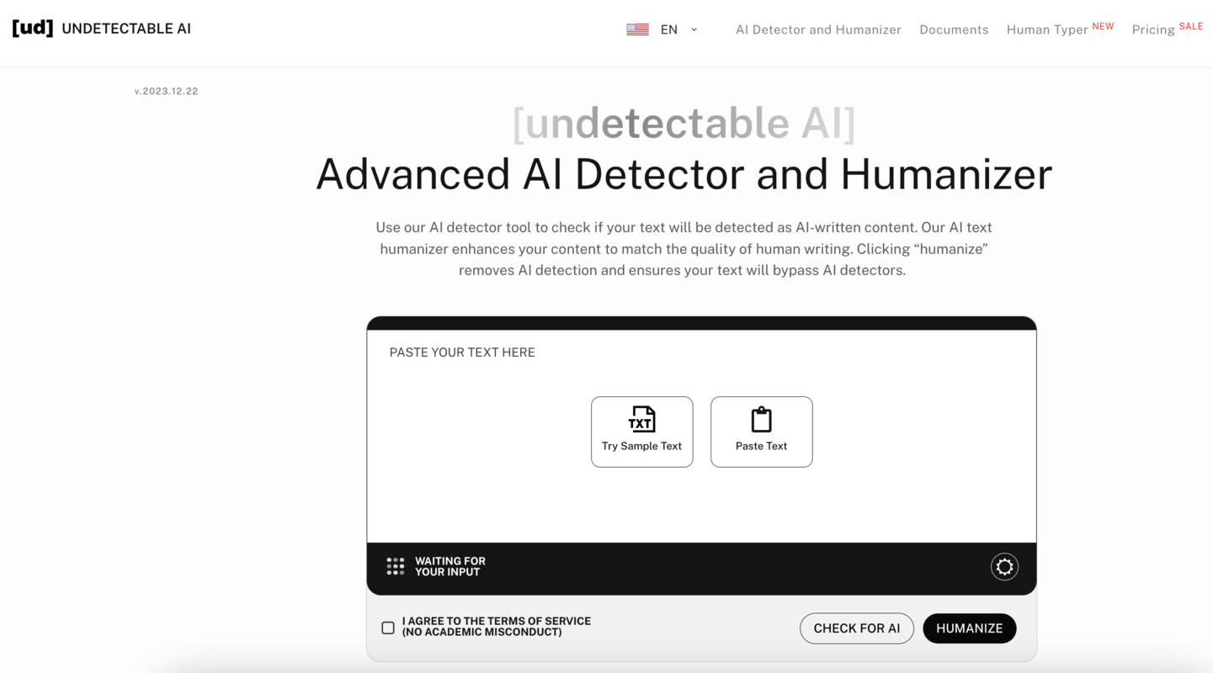Screen dimensions: 1213x673
Task: Check the terms of service agreement checkbox
Action: [387, 627]
